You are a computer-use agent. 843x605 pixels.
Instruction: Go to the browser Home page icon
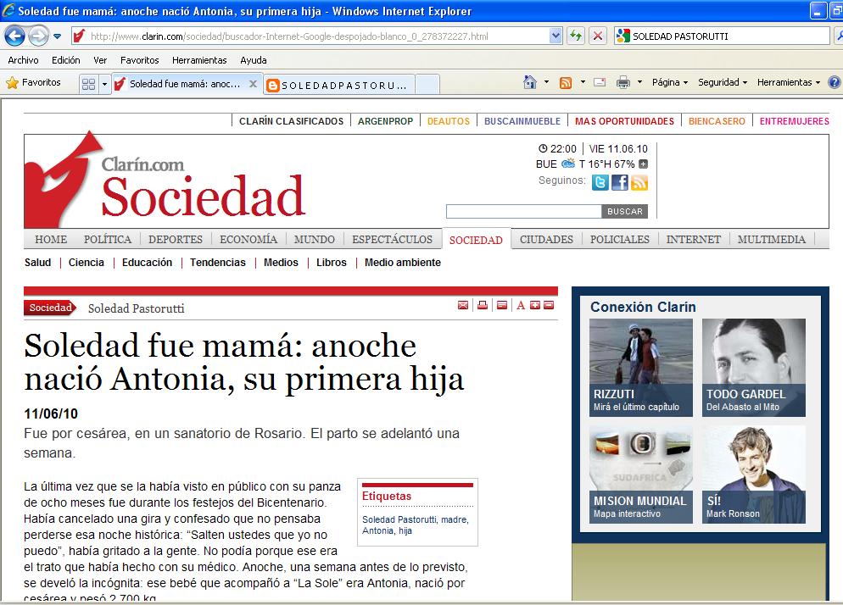click(x=530, y=82)
